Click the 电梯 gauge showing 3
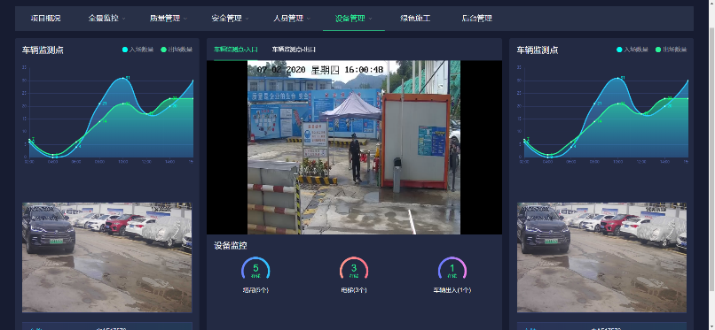Image resolution: width=715 pixels, height=330 pixels. point(354,269)
